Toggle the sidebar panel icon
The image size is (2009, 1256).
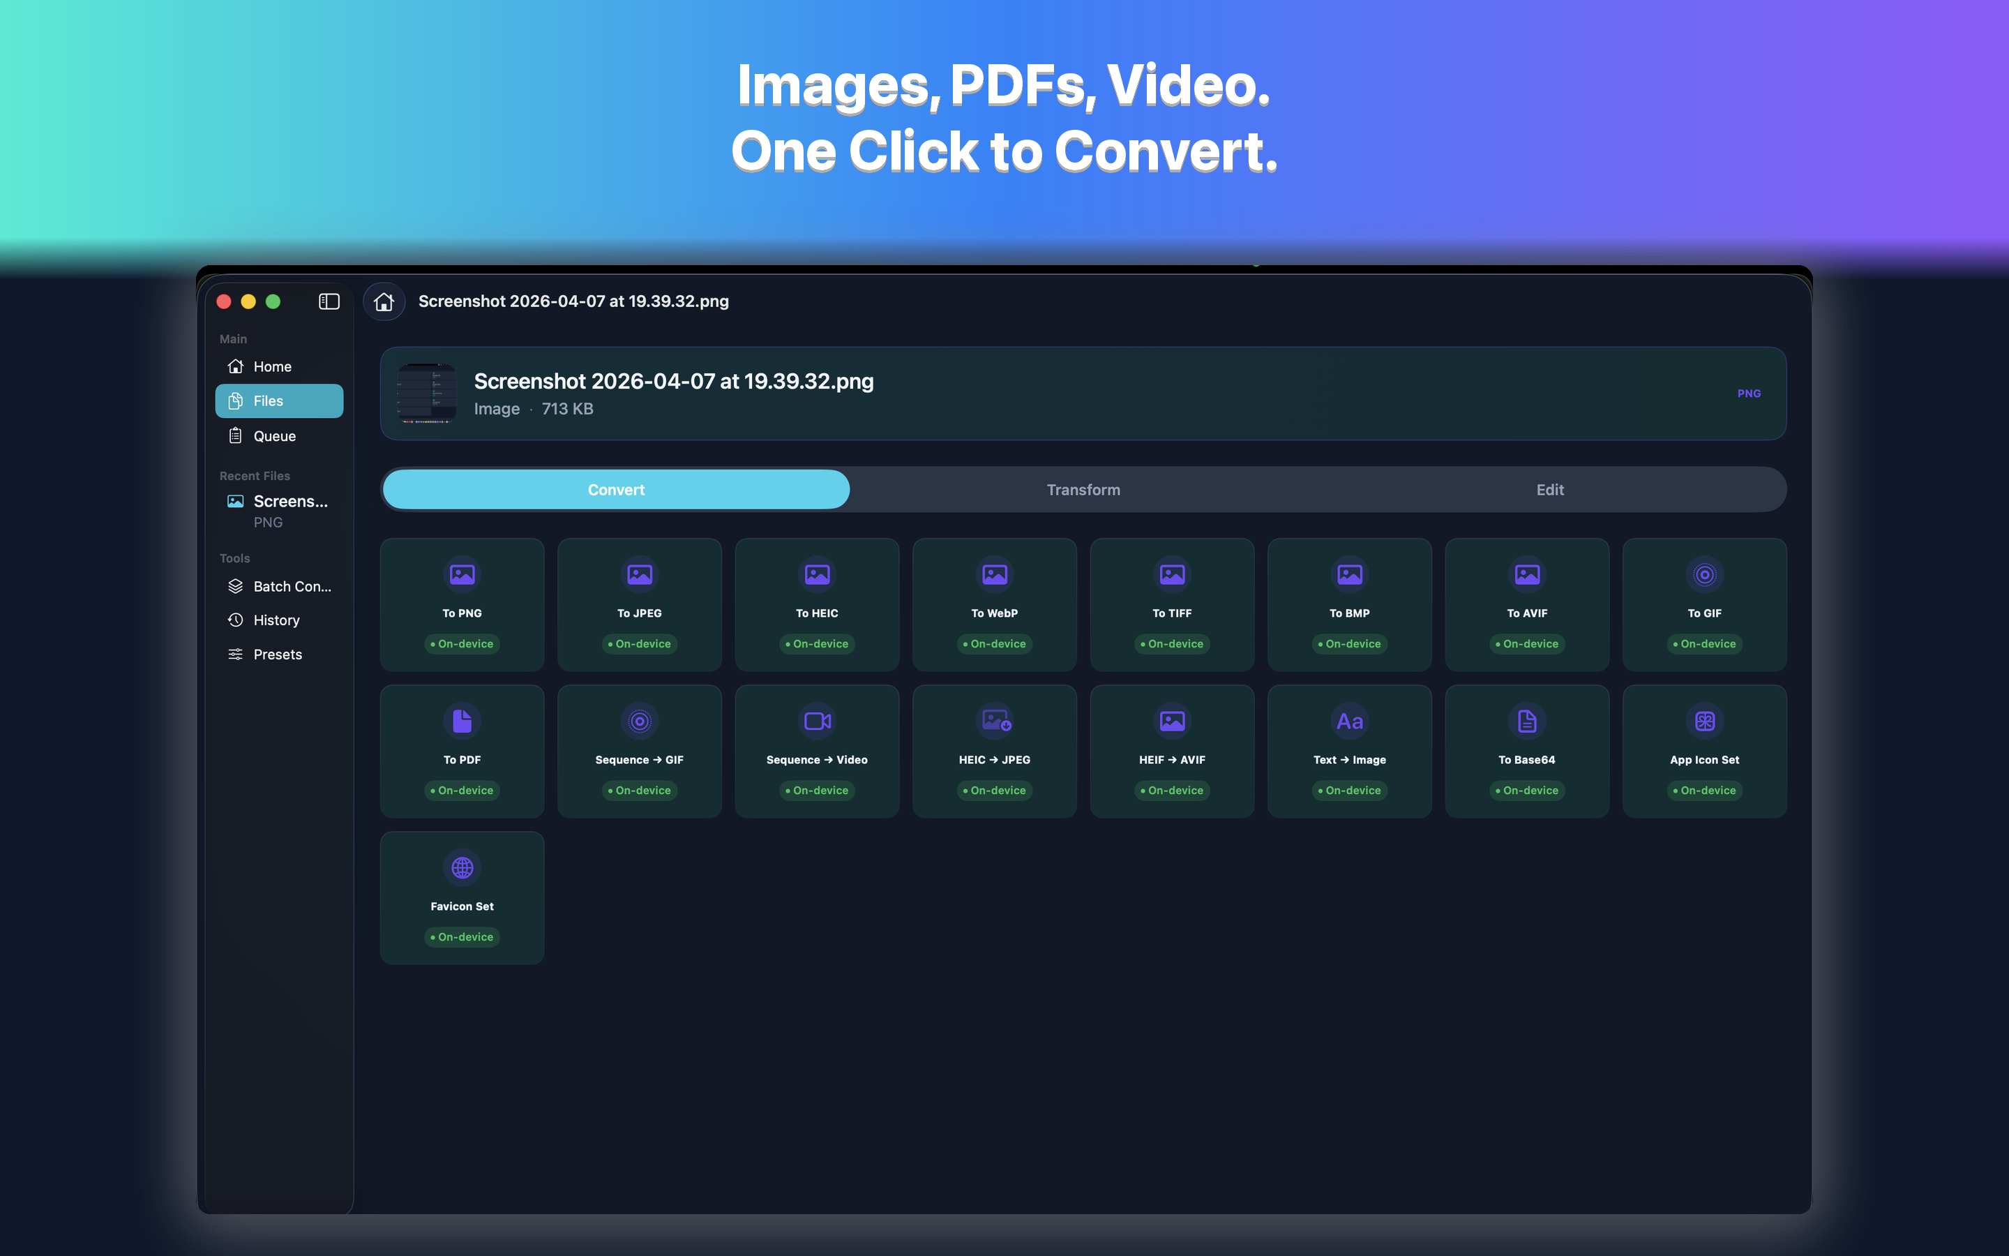pos(329,301)
